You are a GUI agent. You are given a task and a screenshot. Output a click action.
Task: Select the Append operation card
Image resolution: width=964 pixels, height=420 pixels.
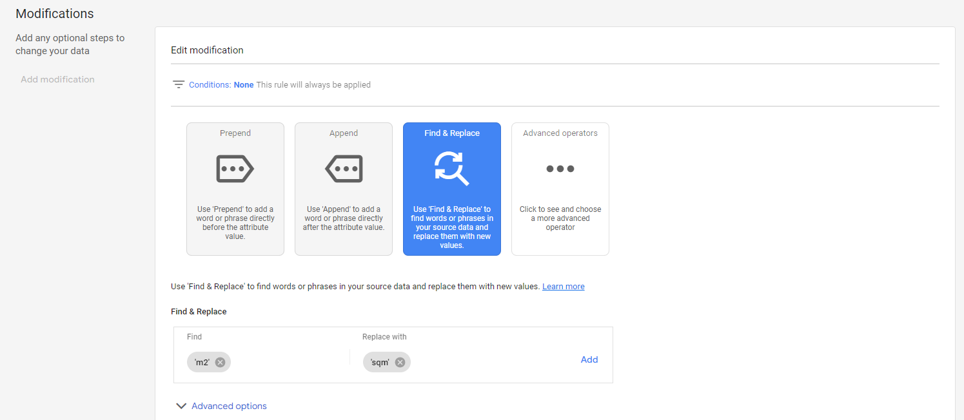(x=344, y=189)
